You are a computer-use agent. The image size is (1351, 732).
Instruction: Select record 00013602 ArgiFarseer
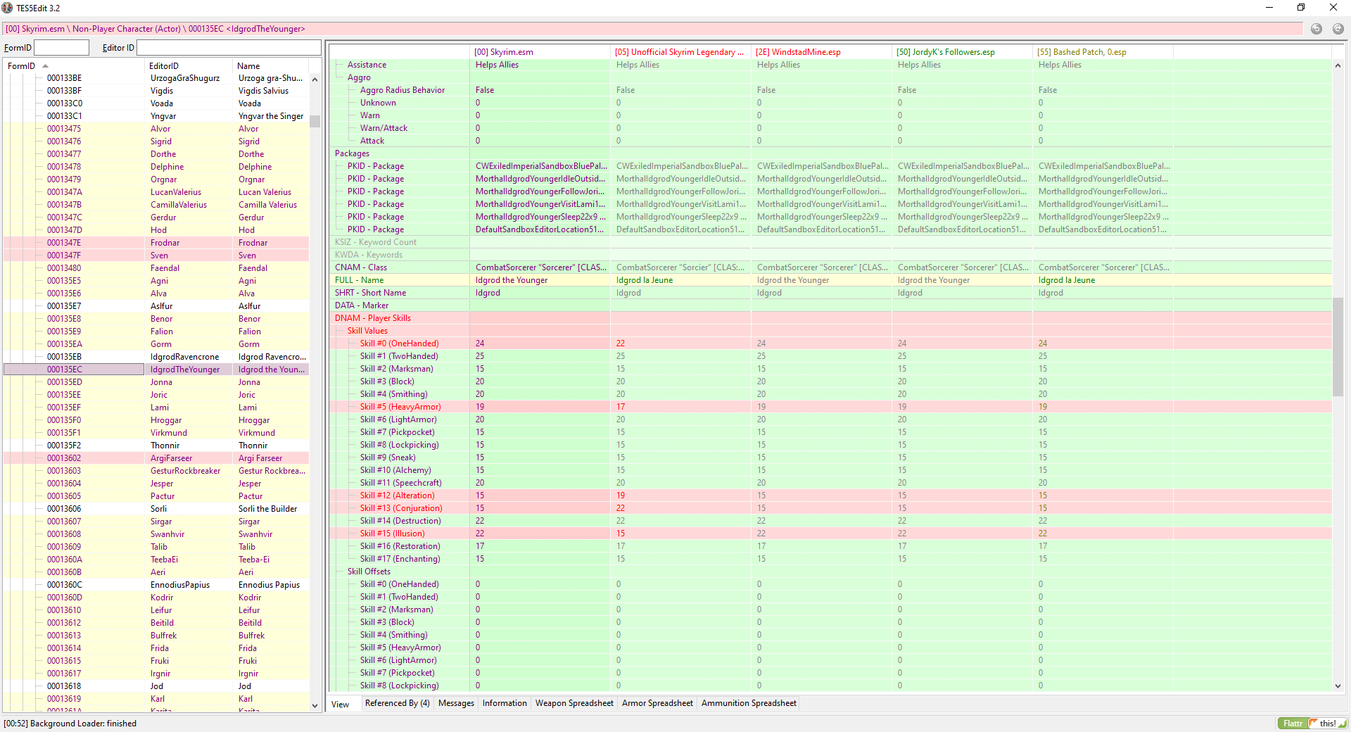(x=156, y=458)
